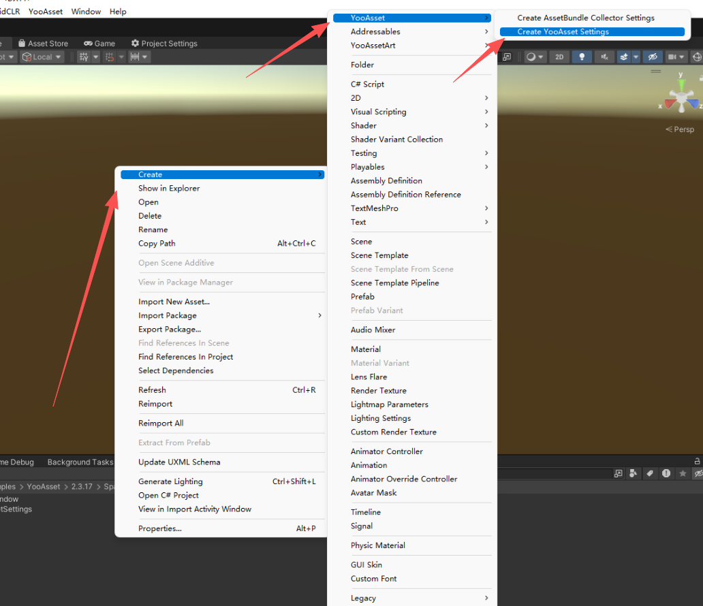Open the Local handle rotation dropdown
The image size is (703, 606).
click(x=59, y=57)
